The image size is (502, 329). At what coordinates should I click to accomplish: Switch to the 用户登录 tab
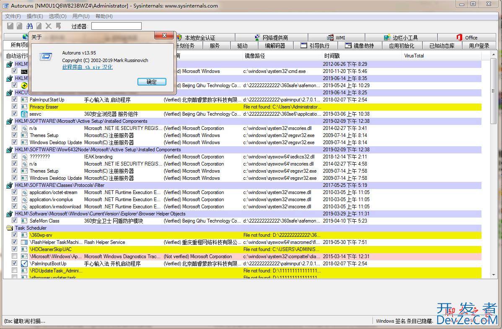pyautogui.click(x=479, y=46)
